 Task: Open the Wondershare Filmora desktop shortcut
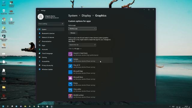click(4, 38)
